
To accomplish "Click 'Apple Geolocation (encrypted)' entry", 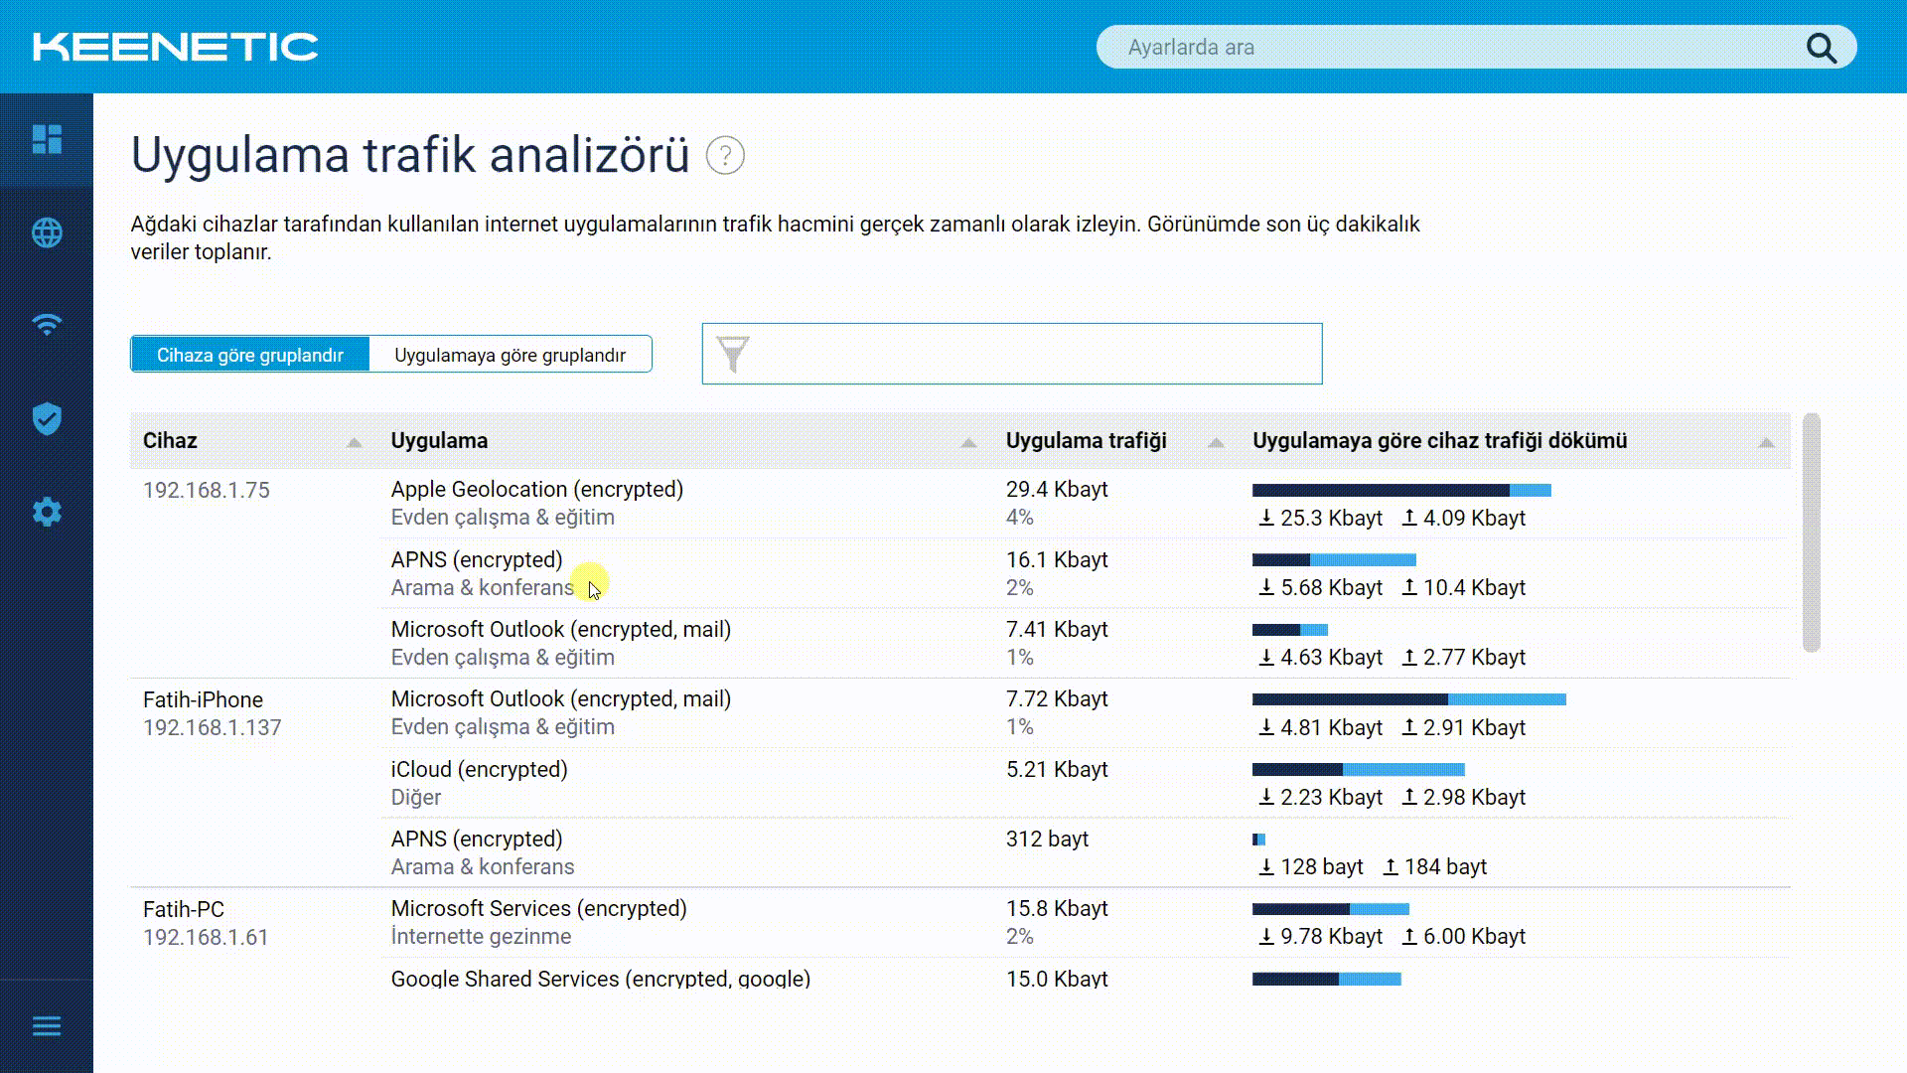I will 537,490.
